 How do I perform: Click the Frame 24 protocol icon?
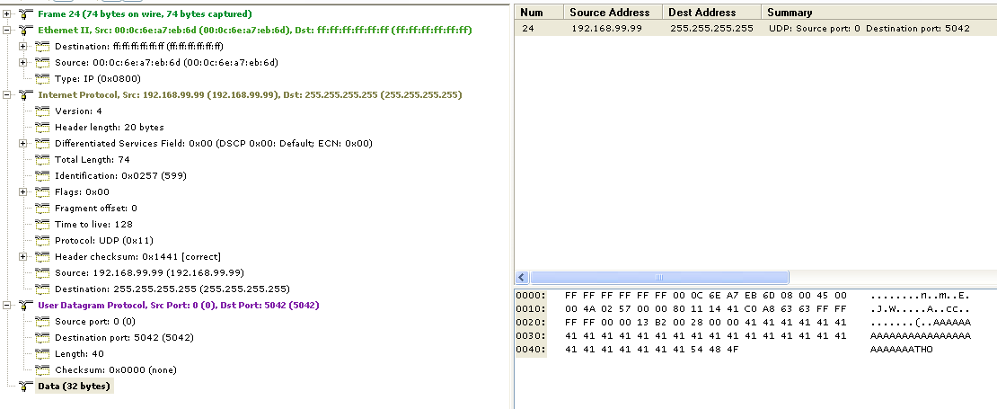26,14
